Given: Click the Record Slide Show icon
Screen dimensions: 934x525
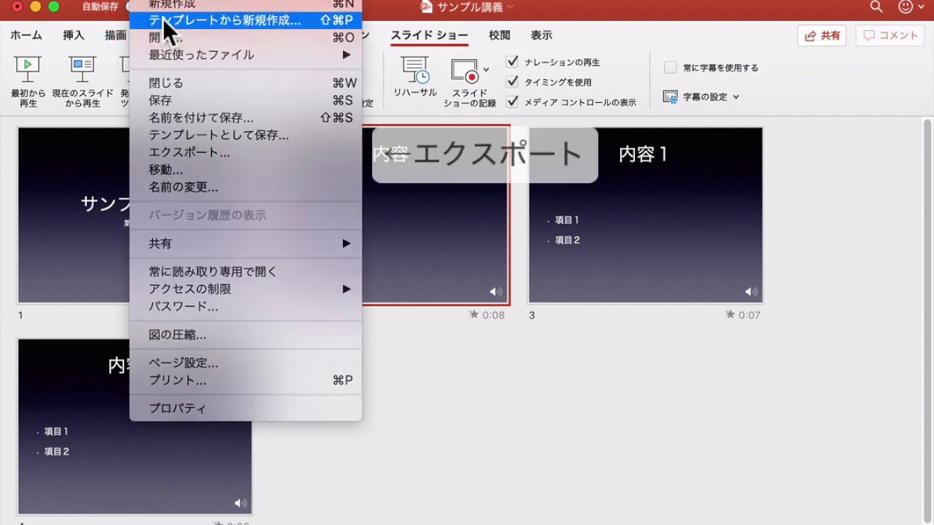Looking at the screenshot, I should (x=464, y=71).
